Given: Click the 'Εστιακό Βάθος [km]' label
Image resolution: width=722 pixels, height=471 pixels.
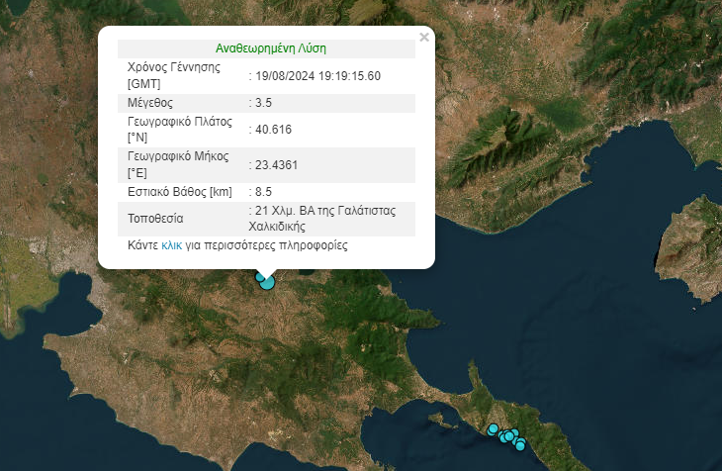Looking at the screenshot, I should pos(180,191).
